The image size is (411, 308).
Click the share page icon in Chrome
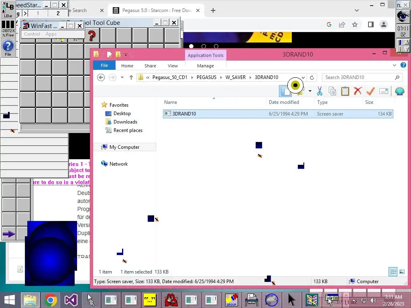click(342, 24)
